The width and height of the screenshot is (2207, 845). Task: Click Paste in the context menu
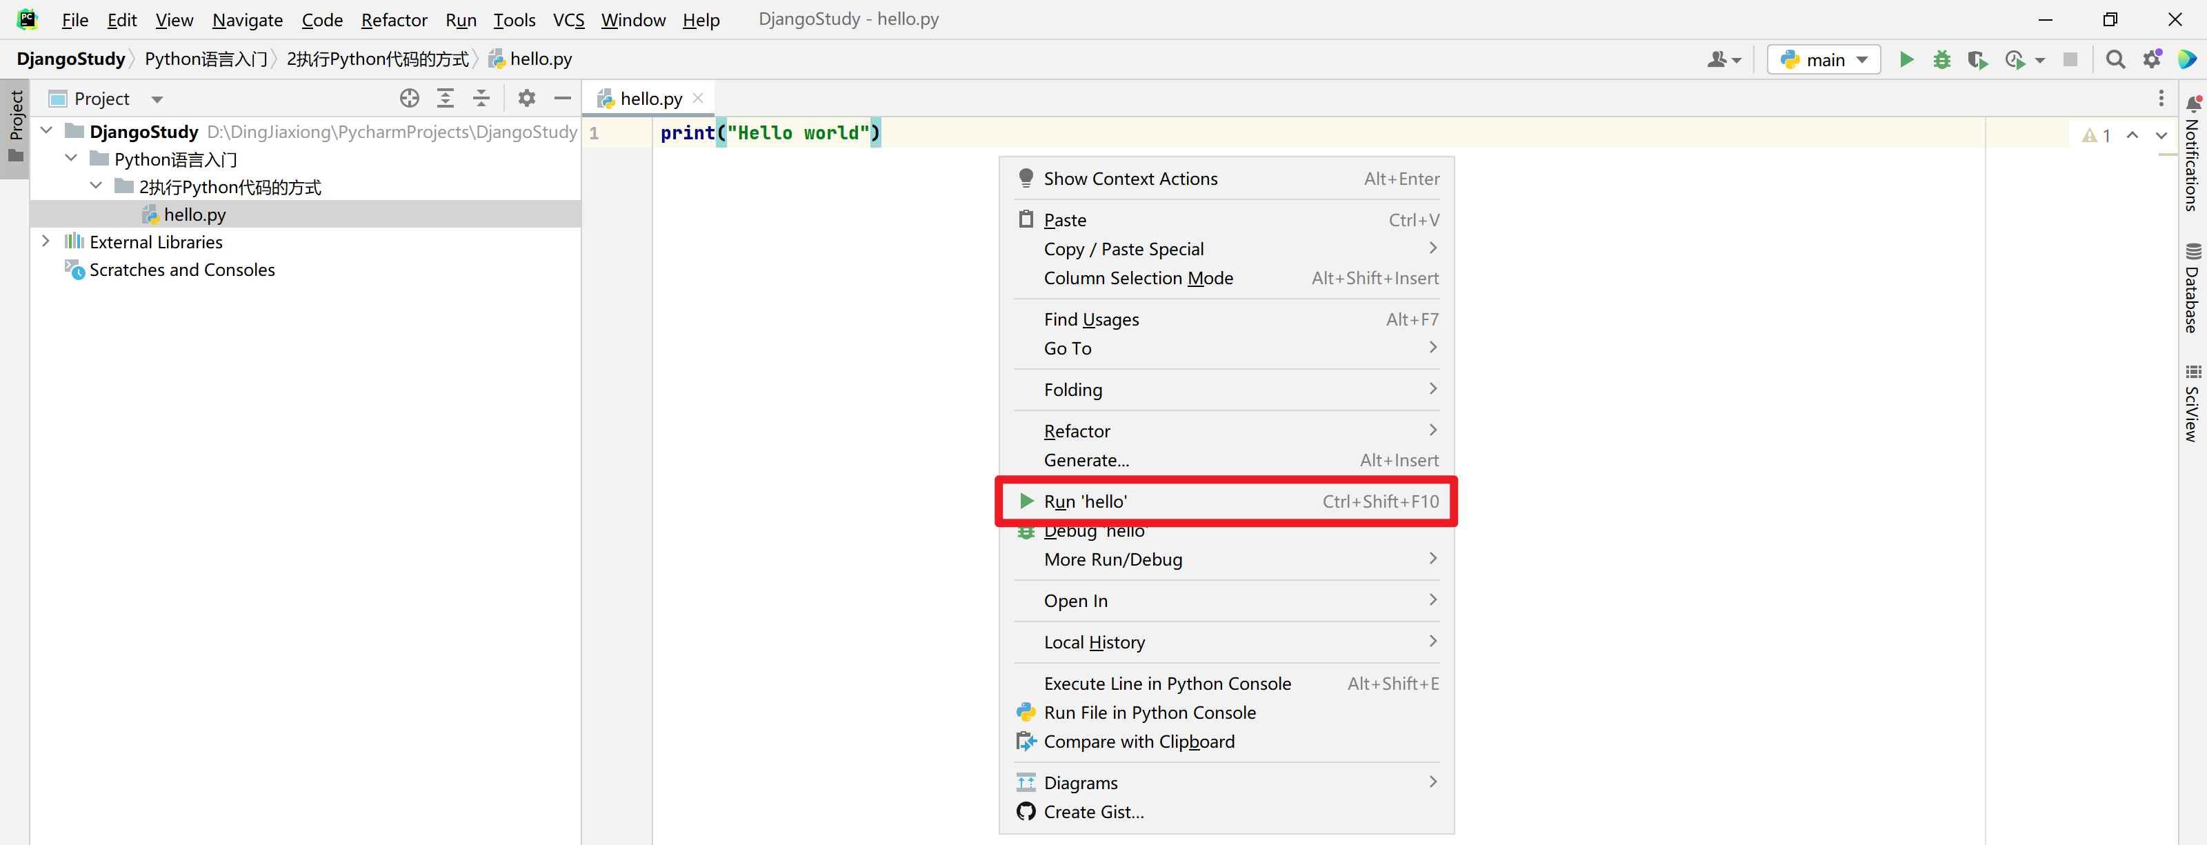1064,220
